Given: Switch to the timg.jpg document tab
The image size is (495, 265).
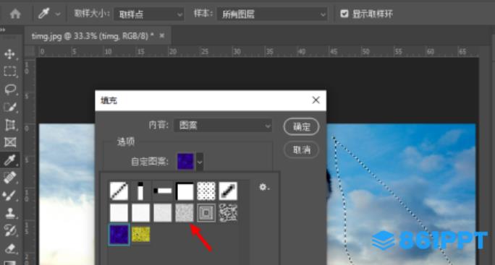Looking at the screenshot, I should (x=93, y=36).
